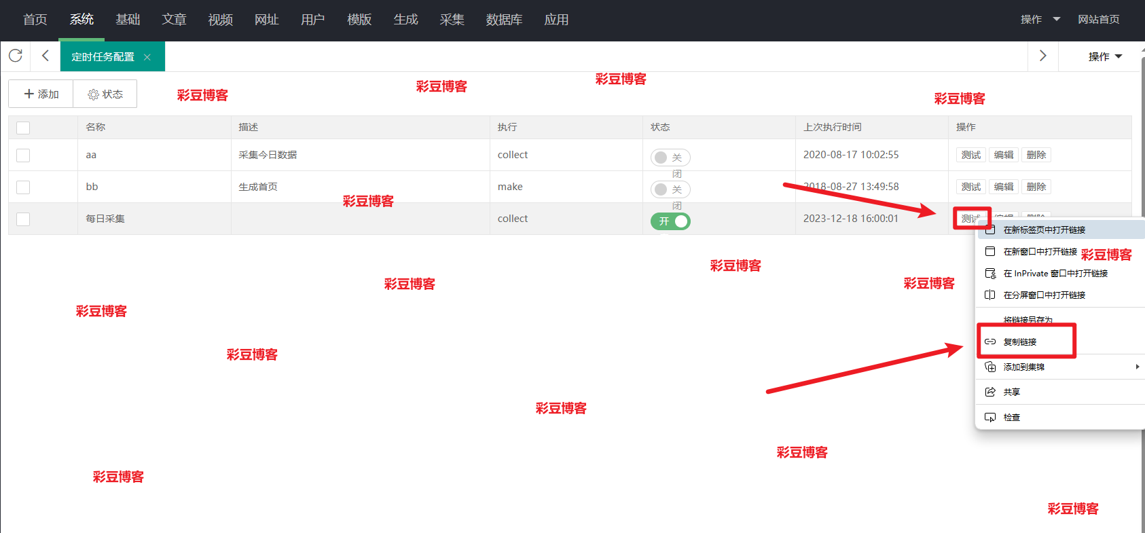1145x533 pixels.
Task: Click the open-in-new-tab icon in context menu
Action: (990, 229)
